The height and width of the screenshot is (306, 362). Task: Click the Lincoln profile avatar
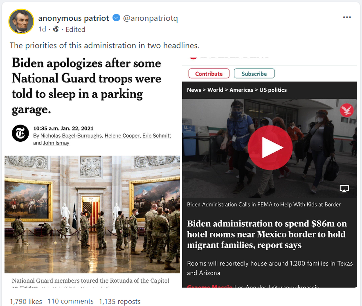(21, 22)
